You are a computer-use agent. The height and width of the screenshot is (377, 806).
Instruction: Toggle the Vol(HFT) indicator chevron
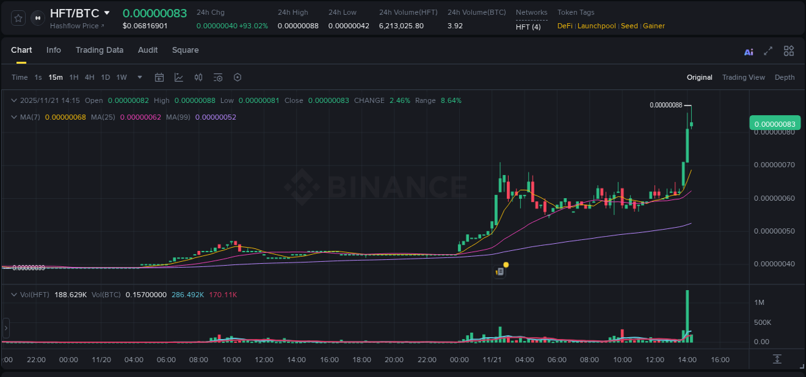point(14,294)
